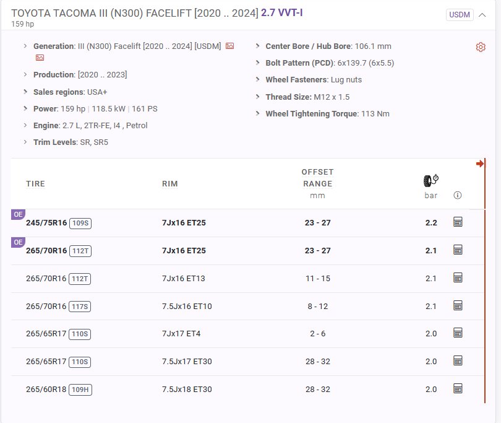
Task: Click the bar pressure unit label
Action: [x=430, y=195]
